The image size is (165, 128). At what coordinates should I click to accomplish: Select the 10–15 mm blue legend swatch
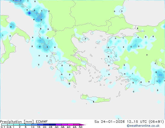35,125
